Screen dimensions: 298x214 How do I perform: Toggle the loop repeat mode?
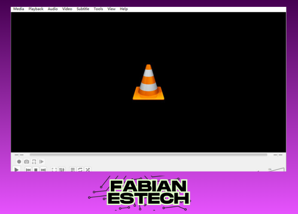pos(80,169)
